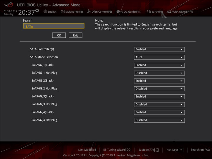Image resolution: width=212 pixels, height=159 pixels.
Task: Click the ROG logo in header
Action: point(9,4)
